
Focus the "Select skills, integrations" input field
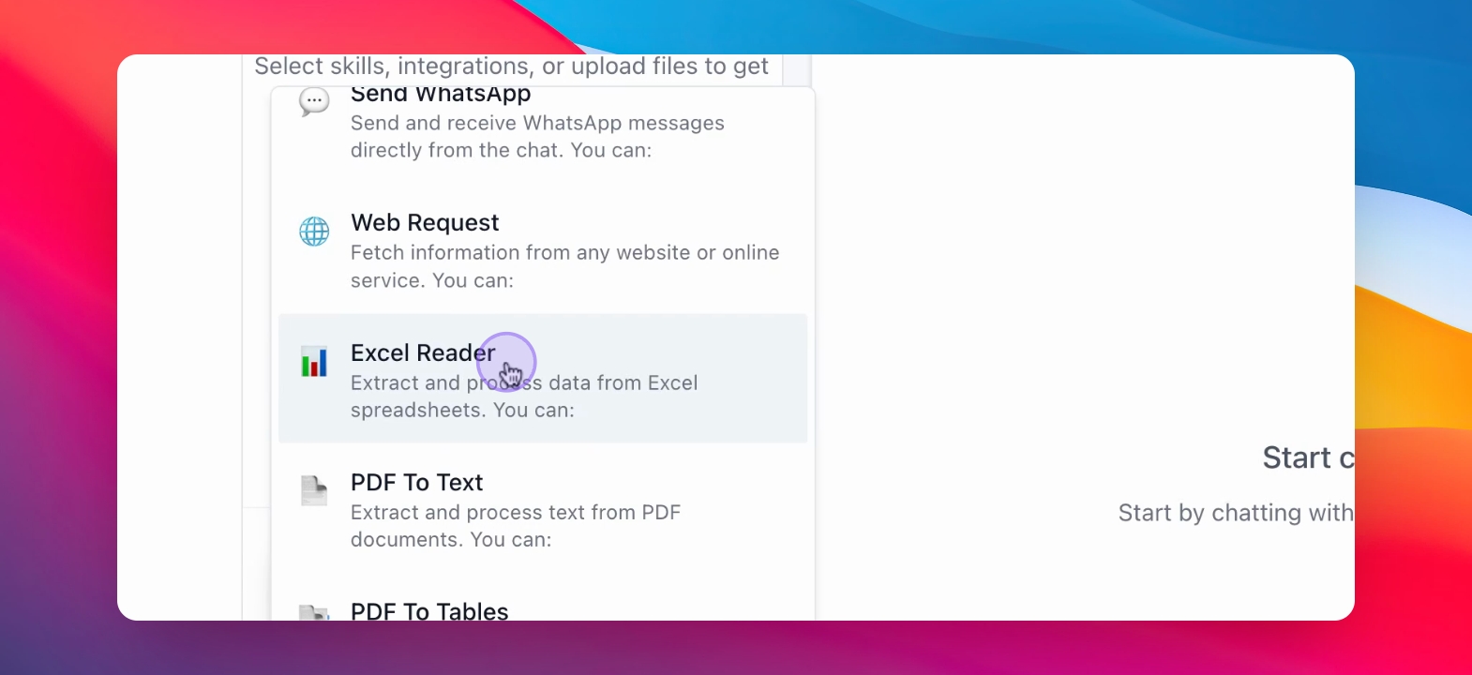coord(512,67)
